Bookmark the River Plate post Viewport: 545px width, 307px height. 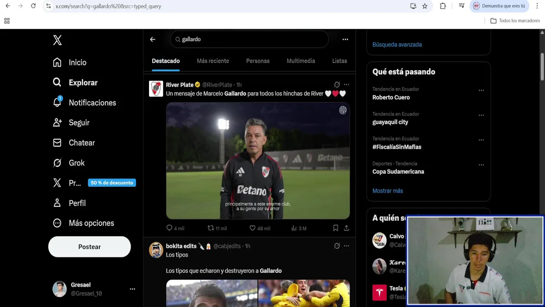336,228
